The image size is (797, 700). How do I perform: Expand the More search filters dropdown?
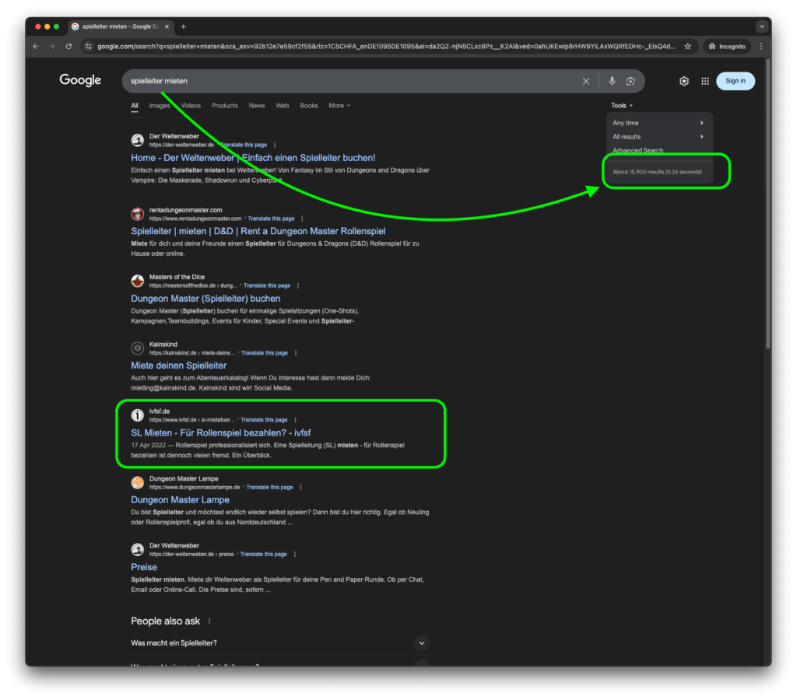coord(339,106)
